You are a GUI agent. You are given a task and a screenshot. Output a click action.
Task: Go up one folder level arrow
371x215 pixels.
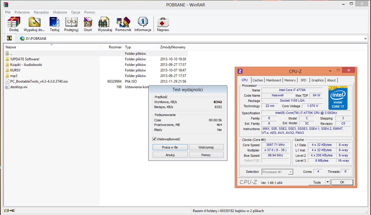coord(9,38)
